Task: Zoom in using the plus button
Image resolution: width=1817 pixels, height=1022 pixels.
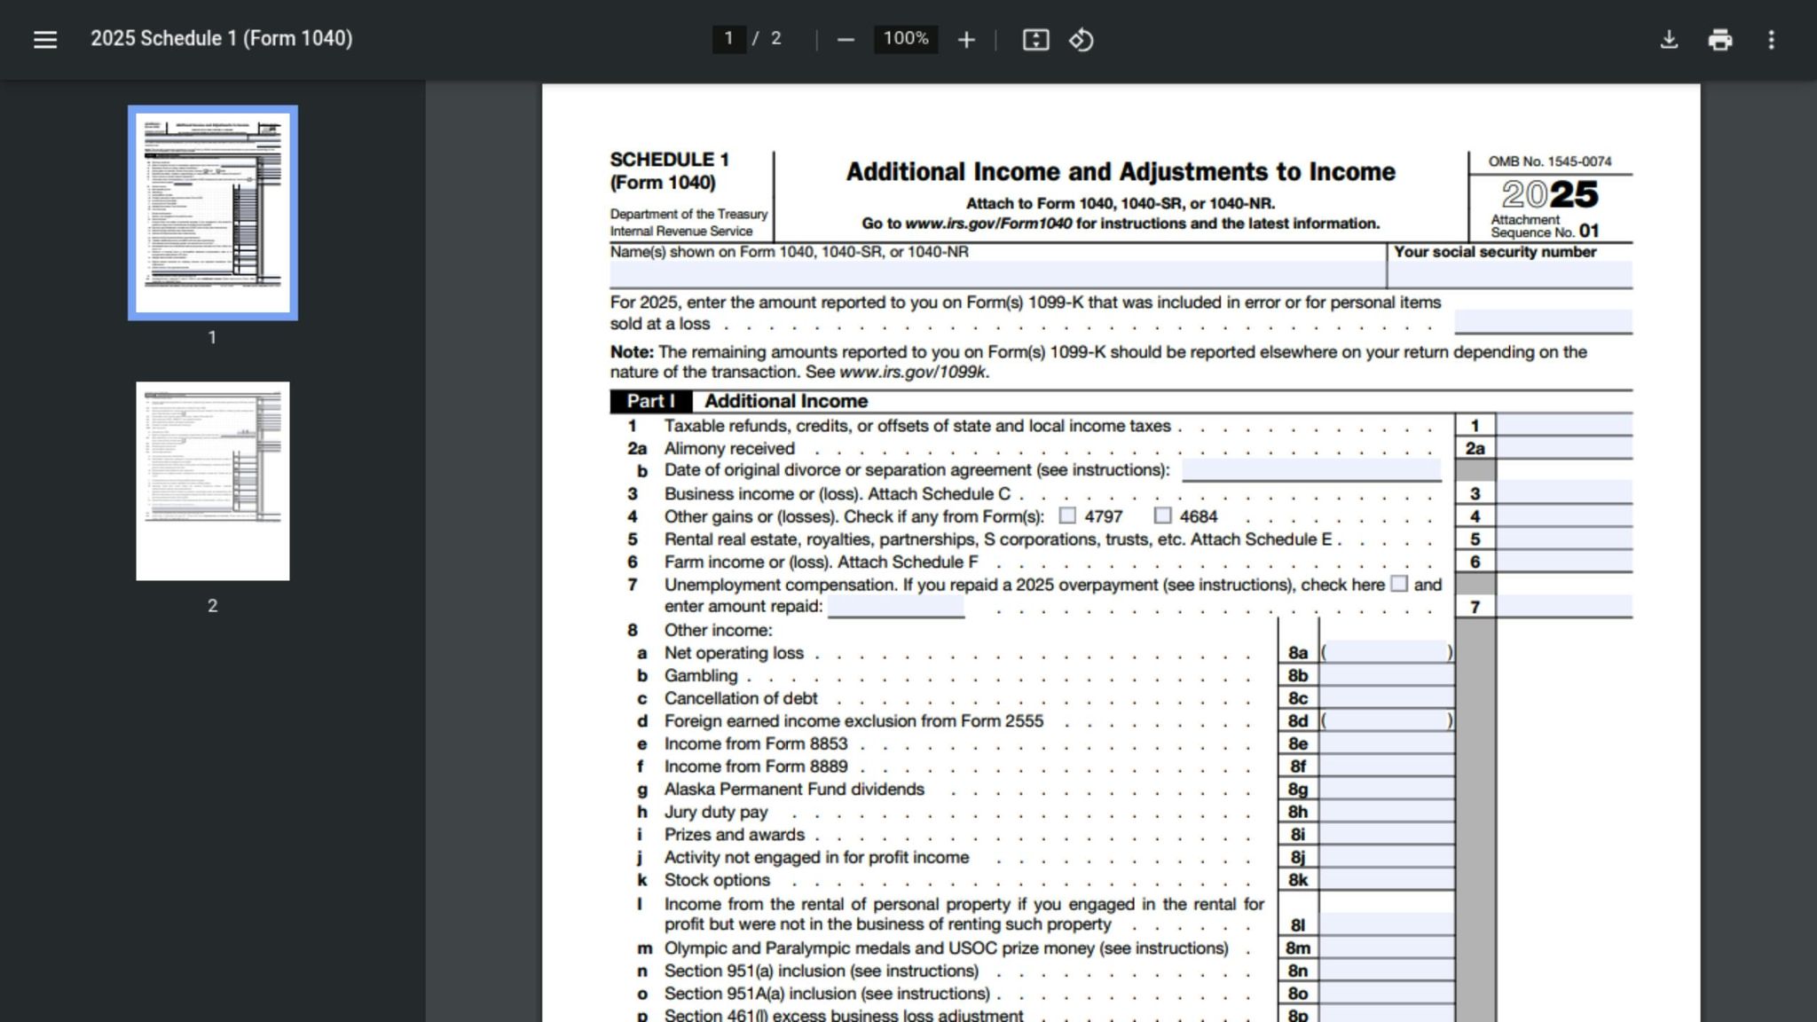Action: click(966, 40)
